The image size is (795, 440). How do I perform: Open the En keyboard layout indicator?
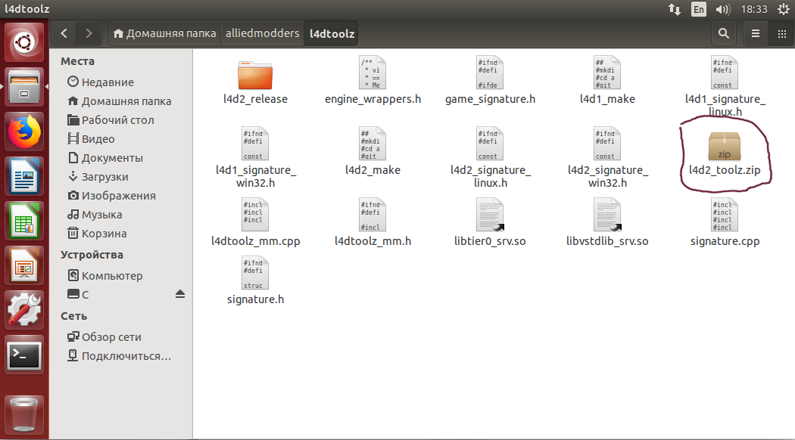[x=699, y=9]
